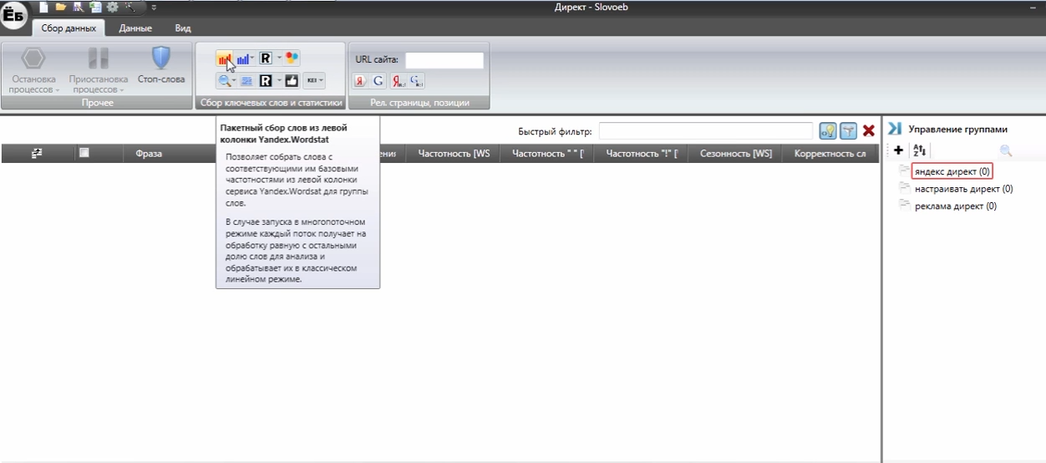Create a new project from quick access toolbar

pyautogui.click(x=44, y=7)
